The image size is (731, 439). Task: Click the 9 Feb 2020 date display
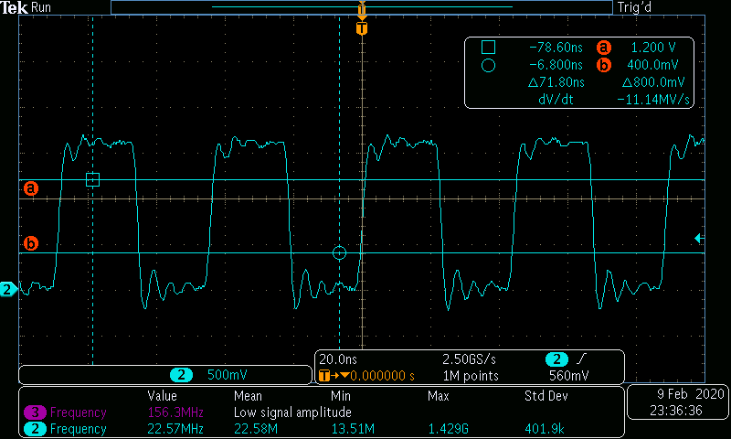[691, 394]
